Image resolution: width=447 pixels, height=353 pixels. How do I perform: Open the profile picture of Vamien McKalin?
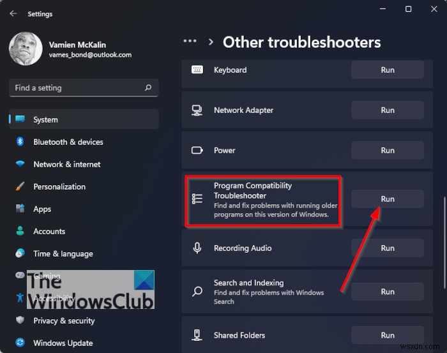pyautogui.click(x=26, y=49)
